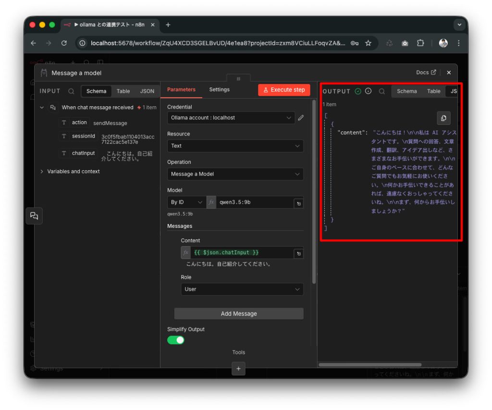Click the plus icon under Tools
This screenshot has height=410, width=492.
238,368
